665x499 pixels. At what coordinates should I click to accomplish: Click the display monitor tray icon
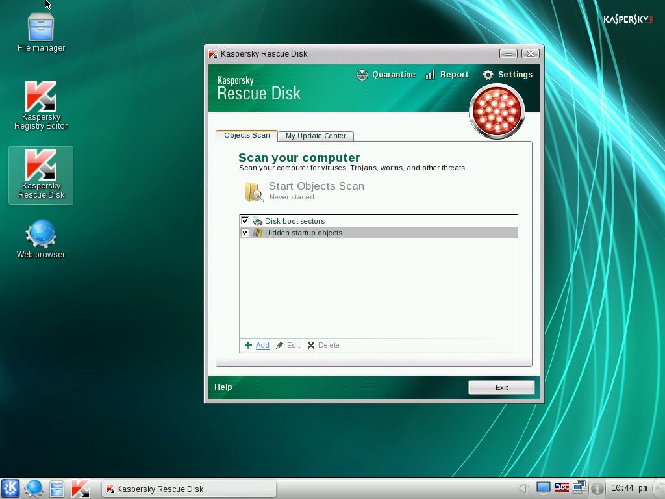(543, 489)
